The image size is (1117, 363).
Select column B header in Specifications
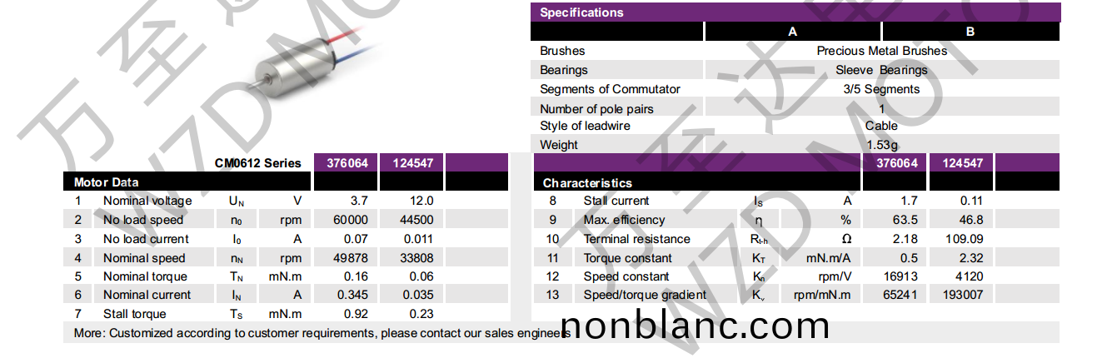[x=970, y=32]
